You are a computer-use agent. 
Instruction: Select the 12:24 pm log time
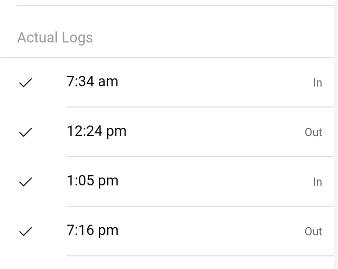pyautogui.click(x=96, y=131)
